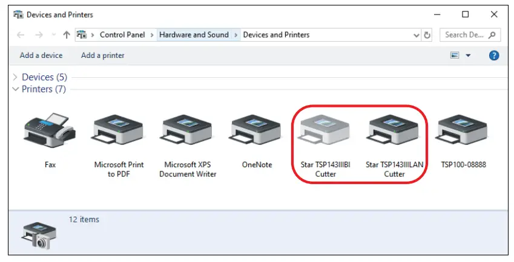Viewport: 514px width, 262px height.
Task: Click the address bar location icon
Action: click(x=82, y=34)
